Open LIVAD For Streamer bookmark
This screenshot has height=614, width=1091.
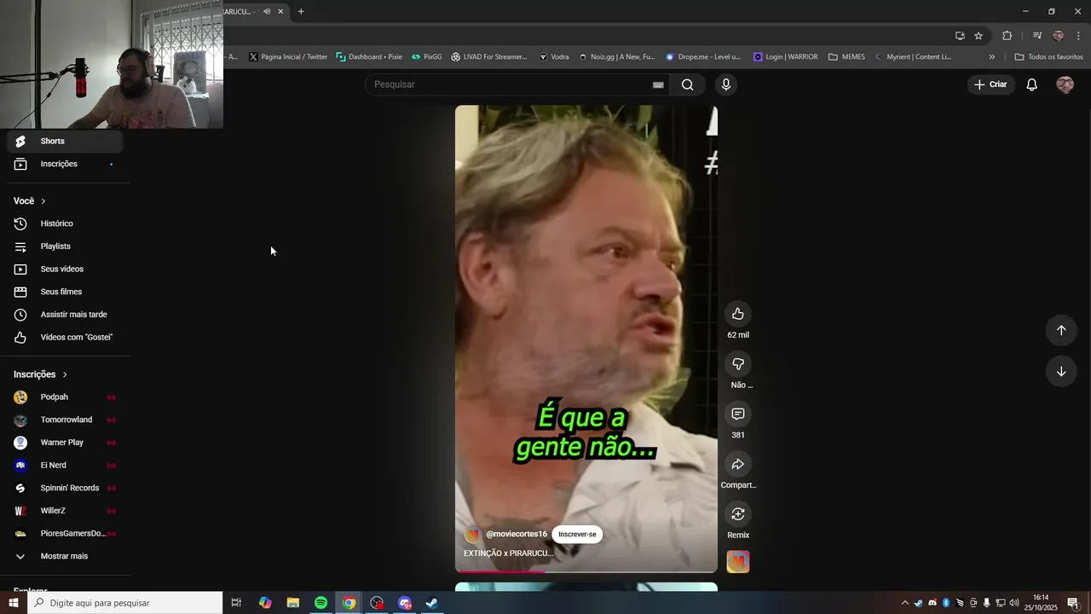tap(489, 57)
